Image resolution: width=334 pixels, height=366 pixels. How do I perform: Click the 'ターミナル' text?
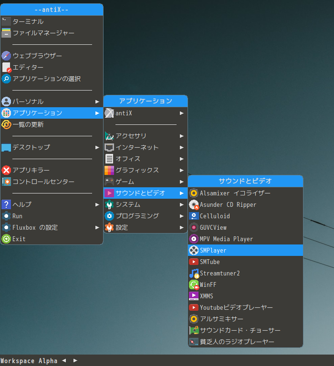coord(28,21)
